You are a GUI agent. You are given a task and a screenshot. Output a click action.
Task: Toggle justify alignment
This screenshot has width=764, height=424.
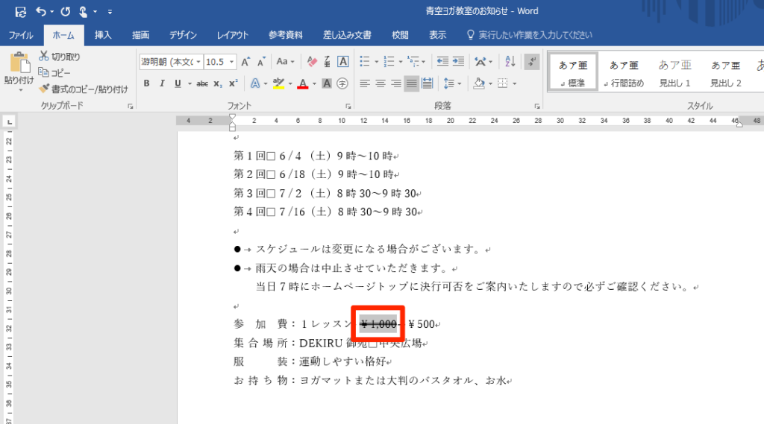pos(412,83)
